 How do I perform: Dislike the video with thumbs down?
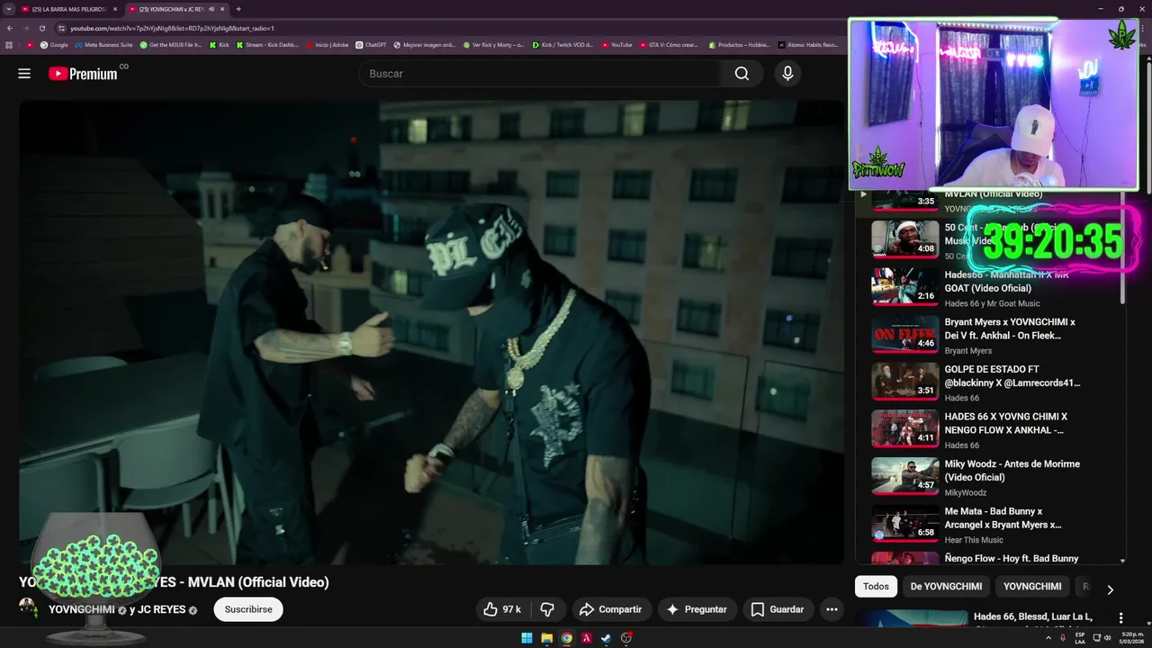547,609
